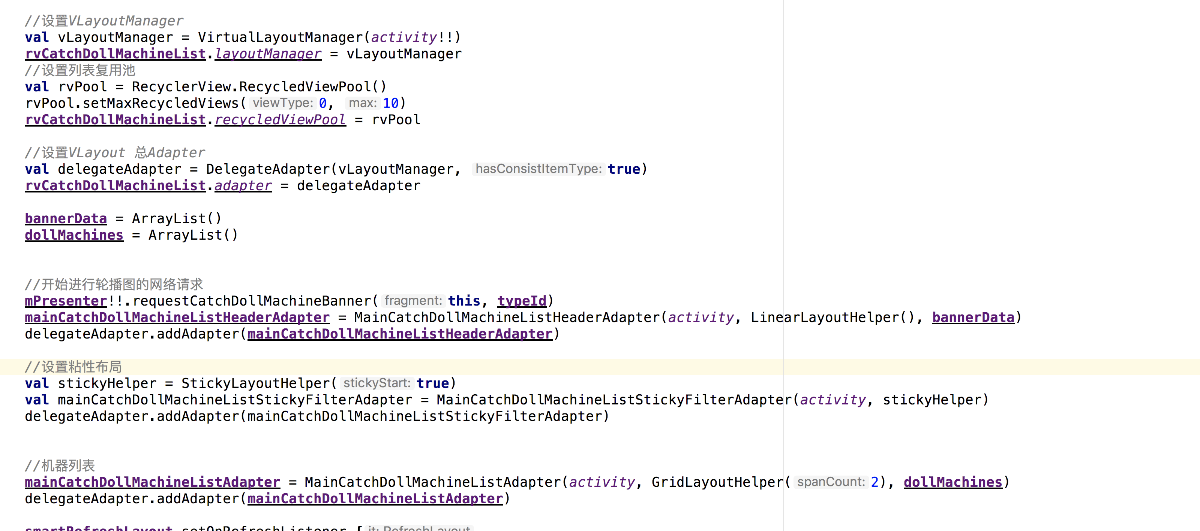Click GridLayoutHelper in machine list adapter line
The height and width of the screenshot is (531, 1200).
pyautogui.click(x=717, y=482)
